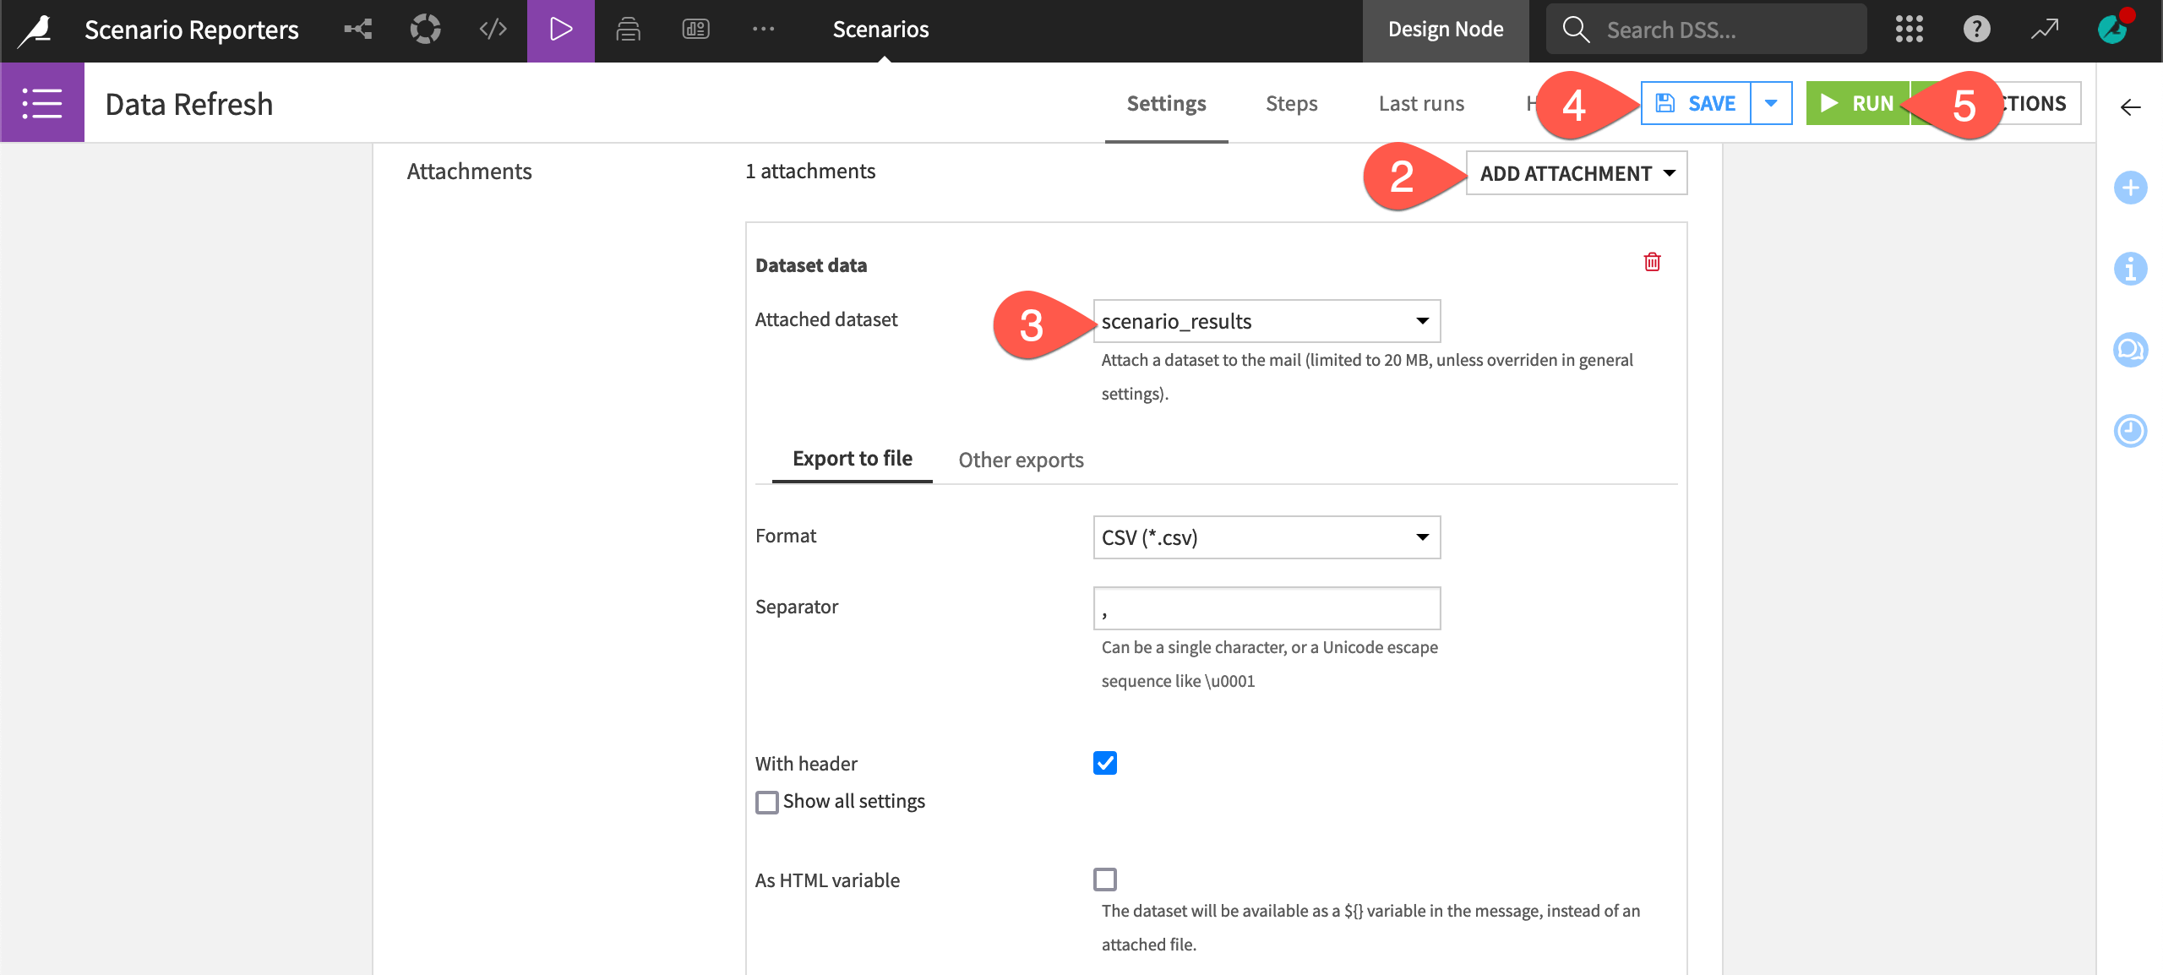Click the Jobs/deploy icon
The image size is (2163, 975).
click(629, 30)
